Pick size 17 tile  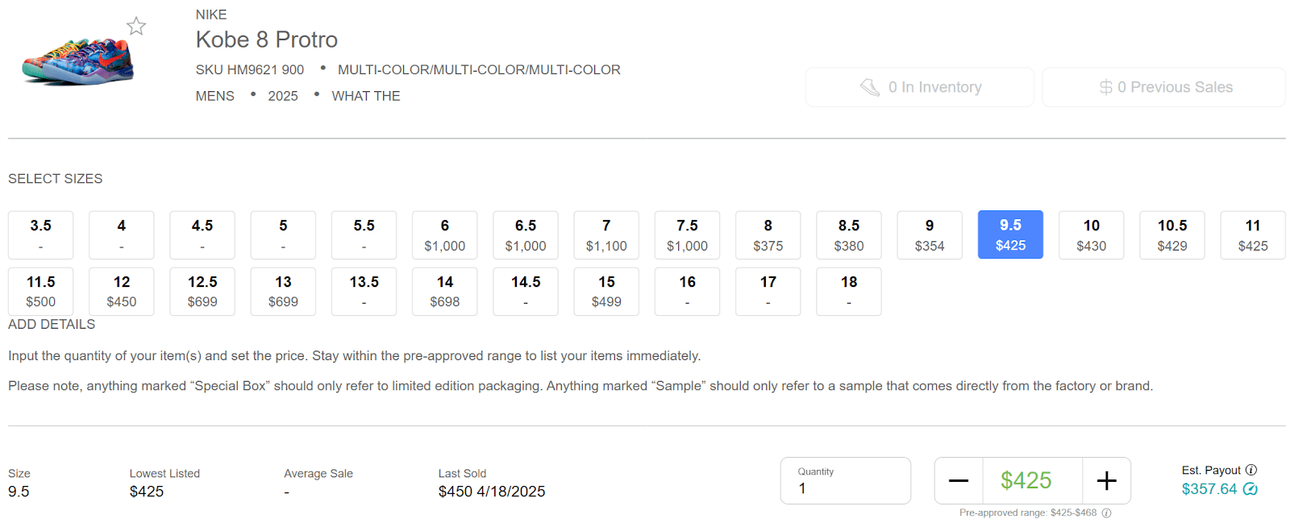(768, 292)
